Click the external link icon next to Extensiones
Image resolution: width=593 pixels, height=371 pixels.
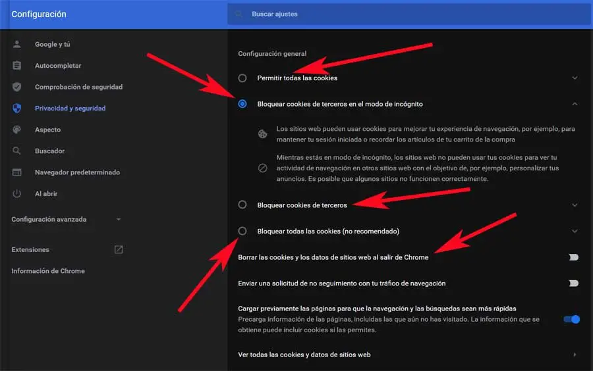tap(119, 249)
